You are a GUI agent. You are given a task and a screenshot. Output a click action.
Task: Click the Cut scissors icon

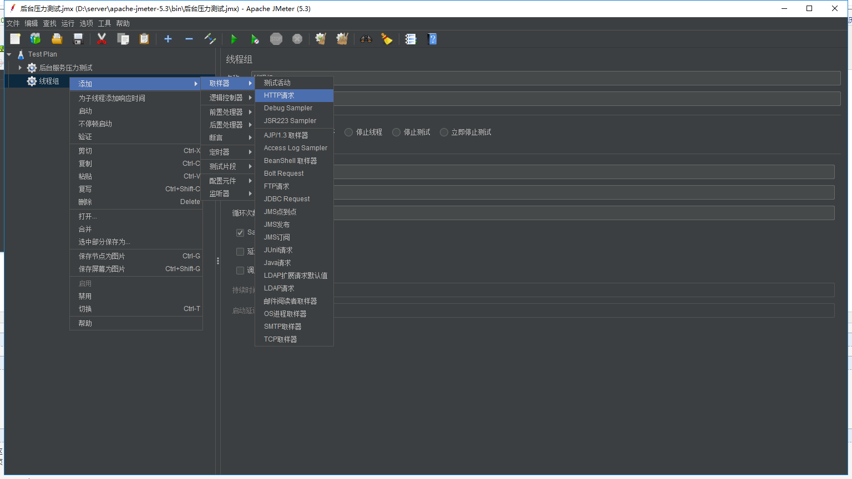(x=102, y=39)
